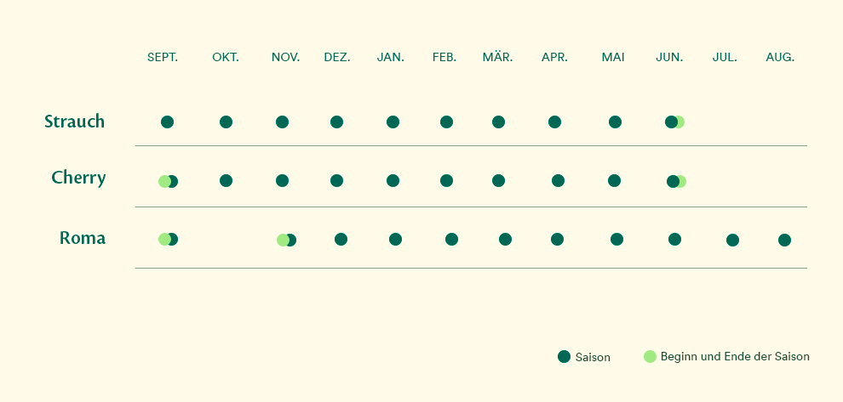
Task: Click the Cherry dot under MÄR.
Action: pyautogui.click(x=498, y=180)
